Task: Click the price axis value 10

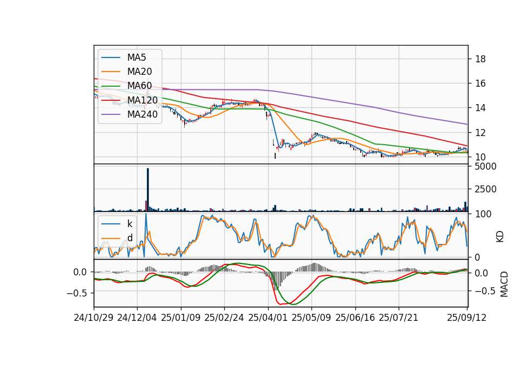Action: (480, 157)
